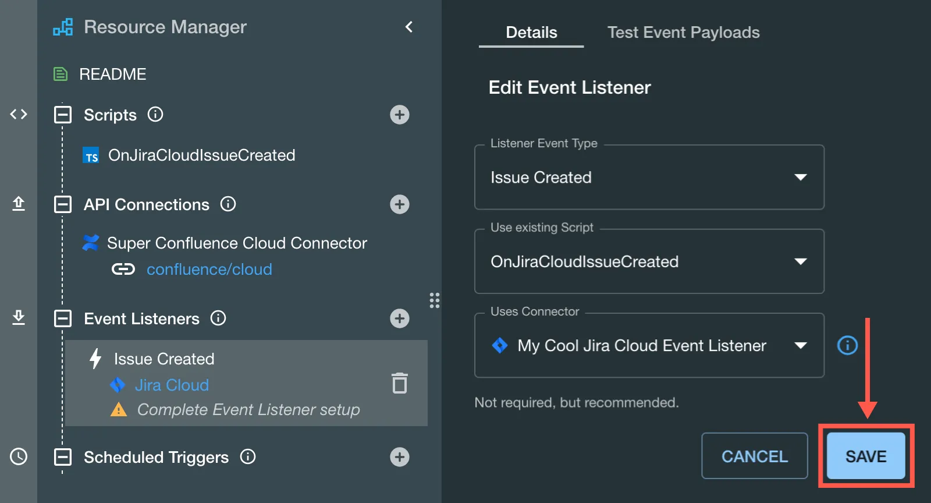Switch to the Details tab
The width and height of the screenshot is (931, 503).
coord(531,33)
